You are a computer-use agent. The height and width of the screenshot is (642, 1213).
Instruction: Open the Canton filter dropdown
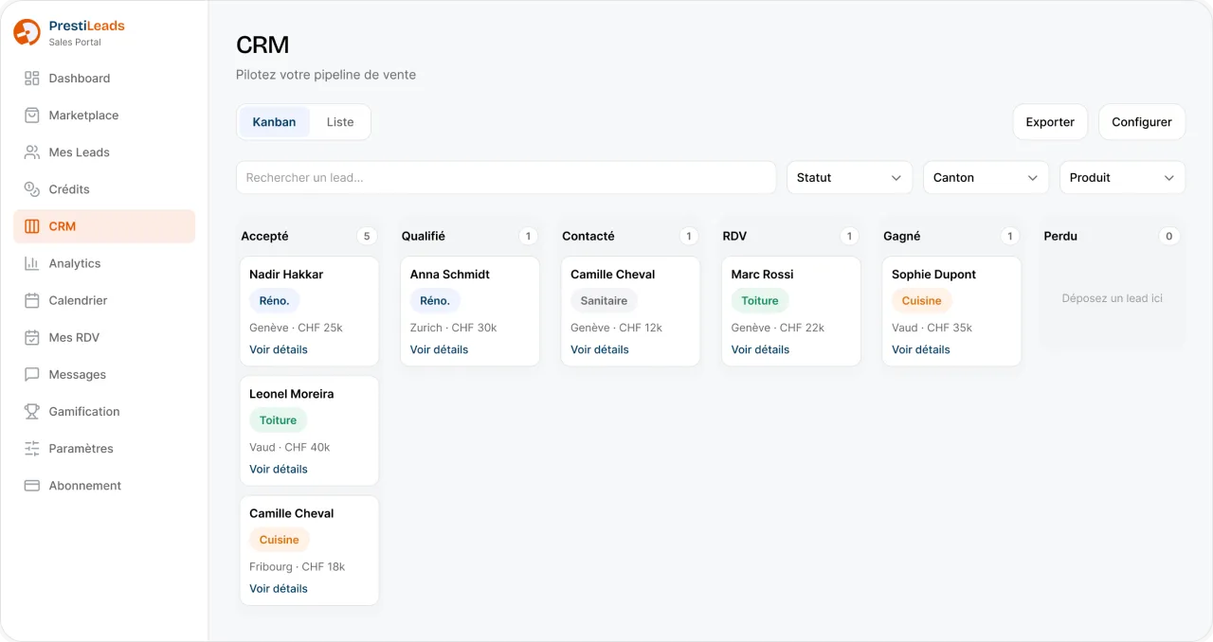pyautogui.click(x=986, y=177)
